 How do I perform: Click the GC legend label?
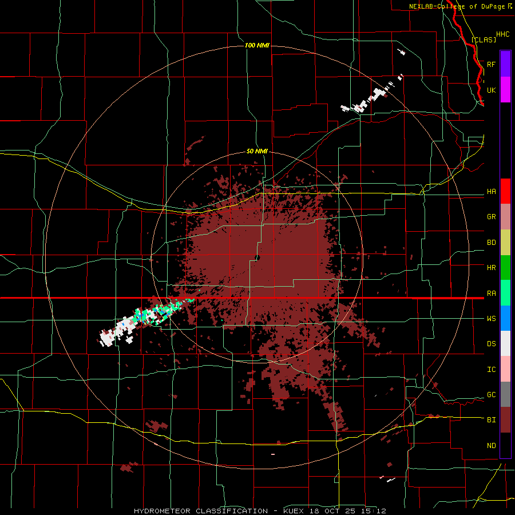pyautogui.click(x=491, y=395)
